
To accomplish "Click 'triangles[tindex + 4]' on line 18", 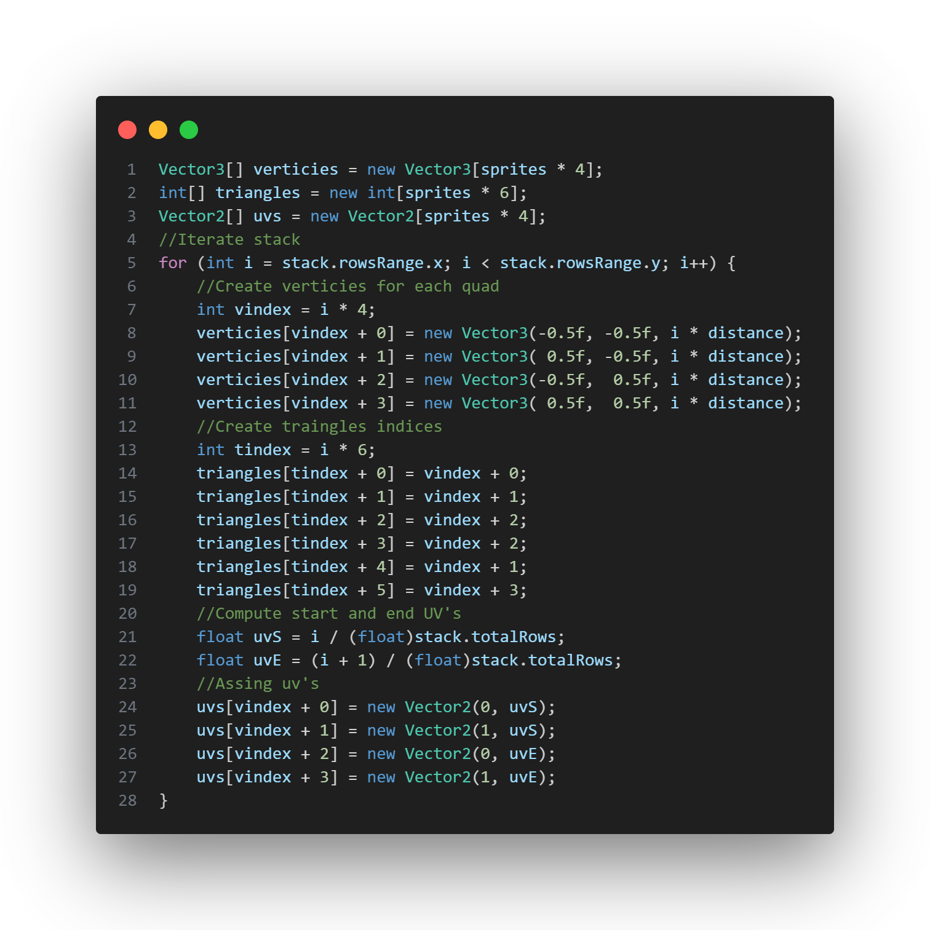I will [296, 566].
